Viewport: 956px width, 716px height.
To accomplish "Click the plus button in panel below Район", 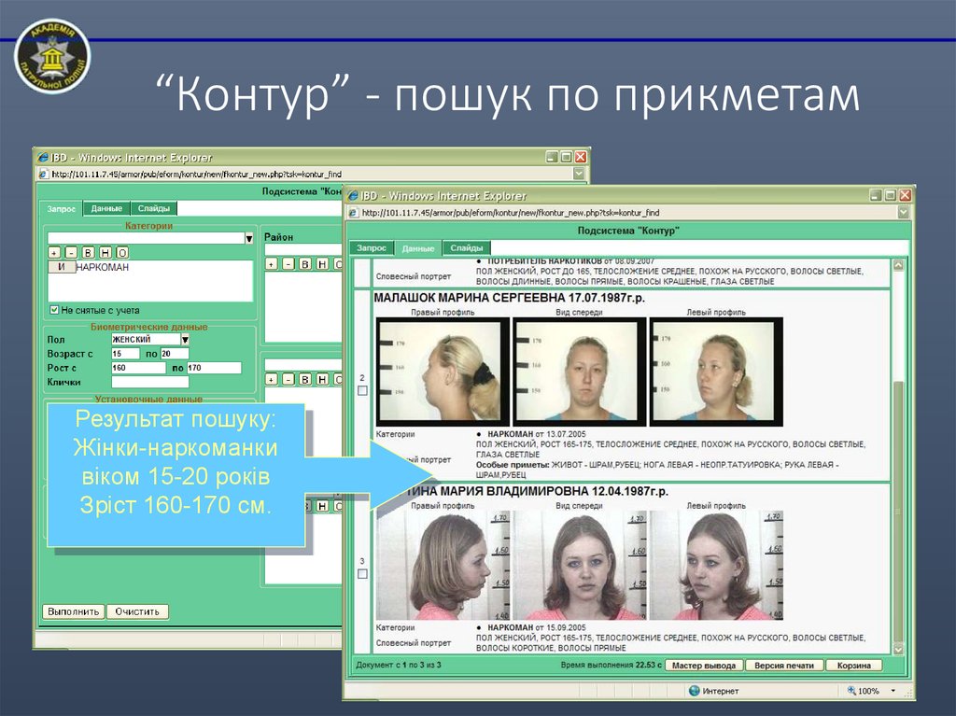I will coord(272,379).
